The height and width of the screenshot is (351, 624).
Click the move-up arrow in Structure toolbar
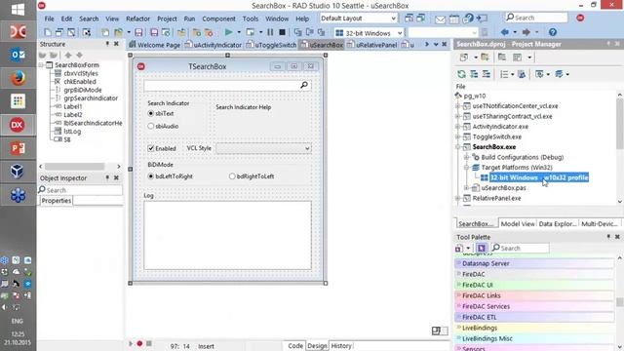(68, 55)
